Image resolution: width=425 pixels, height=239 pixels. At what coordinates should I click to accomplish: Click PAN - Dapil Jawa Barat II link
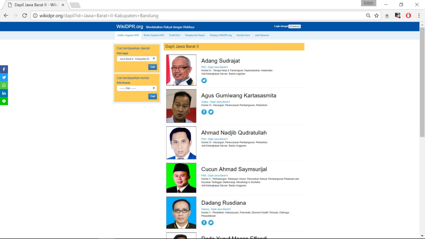(214, 139)
